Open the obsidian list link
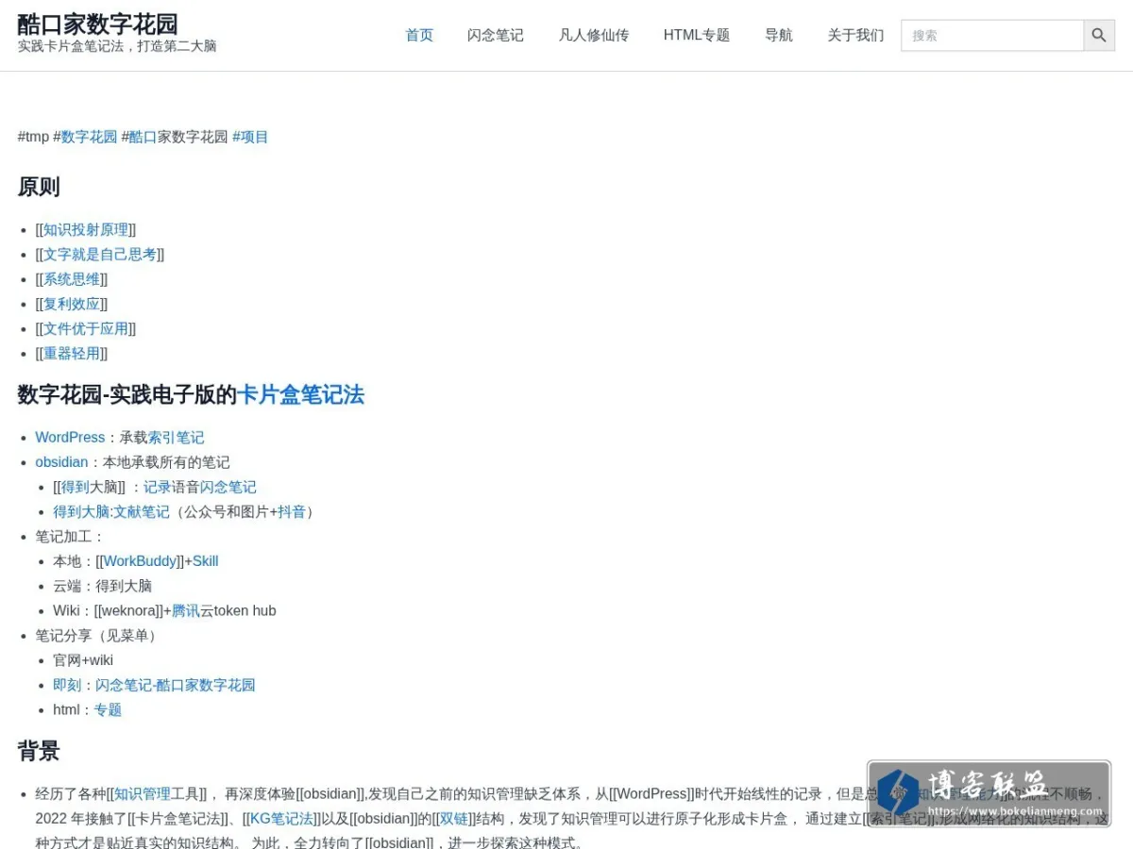Viewport: 1133px width, 849px height. pos(61,462)
